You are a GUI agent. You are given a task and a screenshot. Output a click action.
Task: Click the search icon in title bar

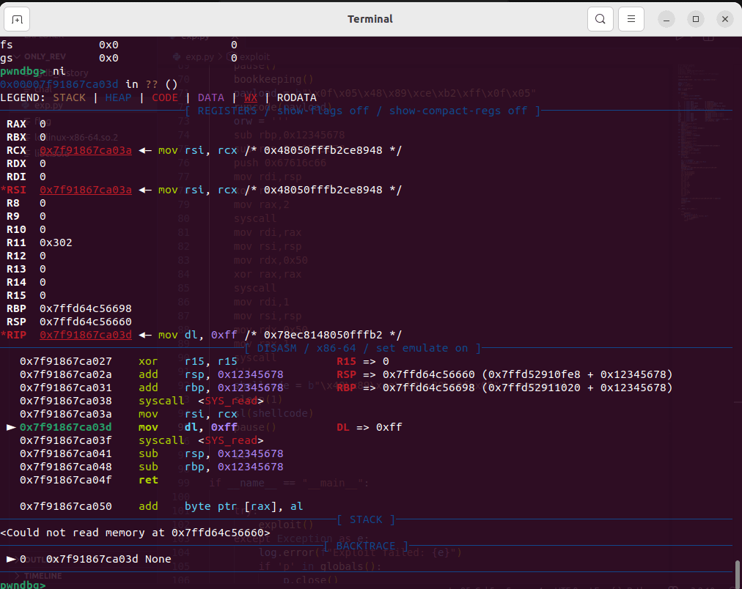[x=600, y=19]
